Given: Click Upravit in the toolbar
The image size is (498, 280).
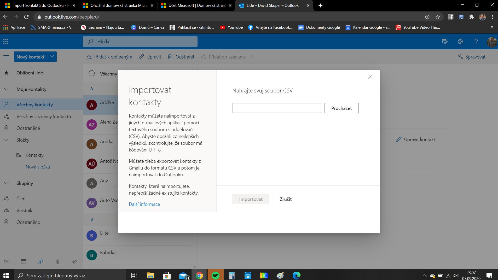Looking at the screenshot, I should click(x=150, y=57).
